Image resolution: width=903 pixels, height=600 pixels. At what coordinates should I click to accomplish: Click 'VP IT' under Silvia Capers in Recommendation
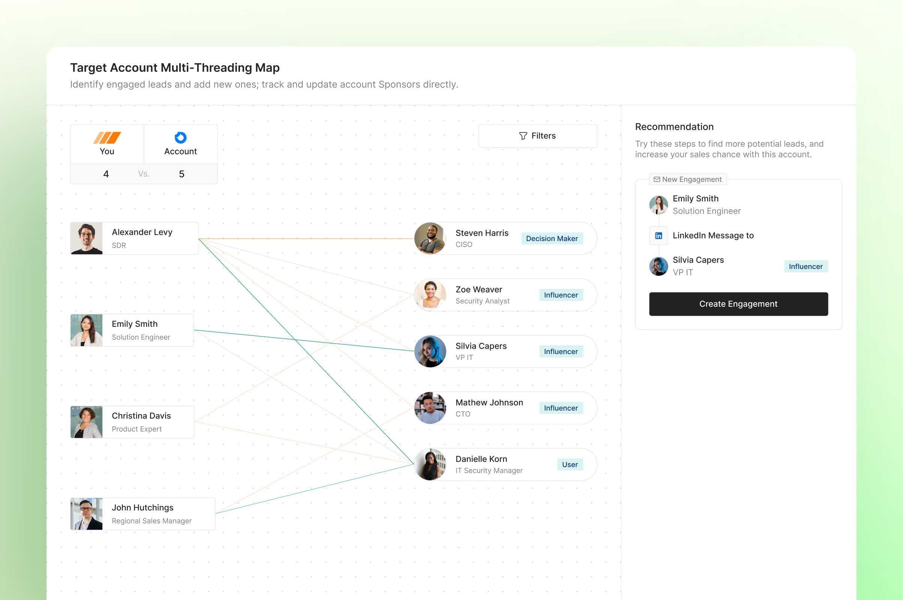pos(682,272)
